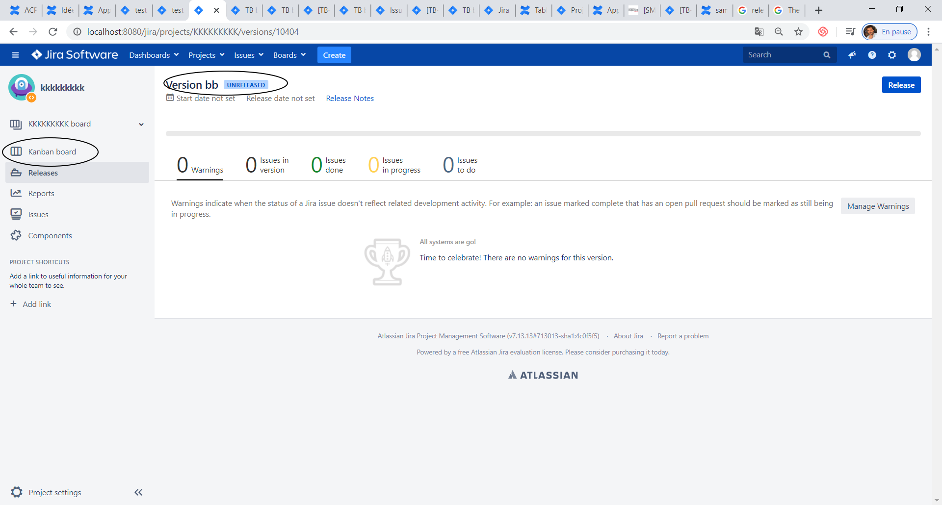Bookmark this page with star icon
This screenshot has width=942, height=505.
[x=799, y=32]
